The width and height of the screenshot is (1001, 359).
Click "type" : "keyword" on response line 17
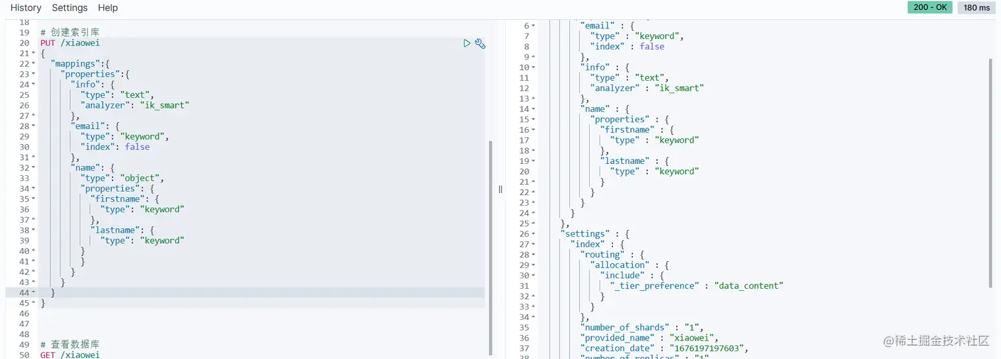click(655, 140)
